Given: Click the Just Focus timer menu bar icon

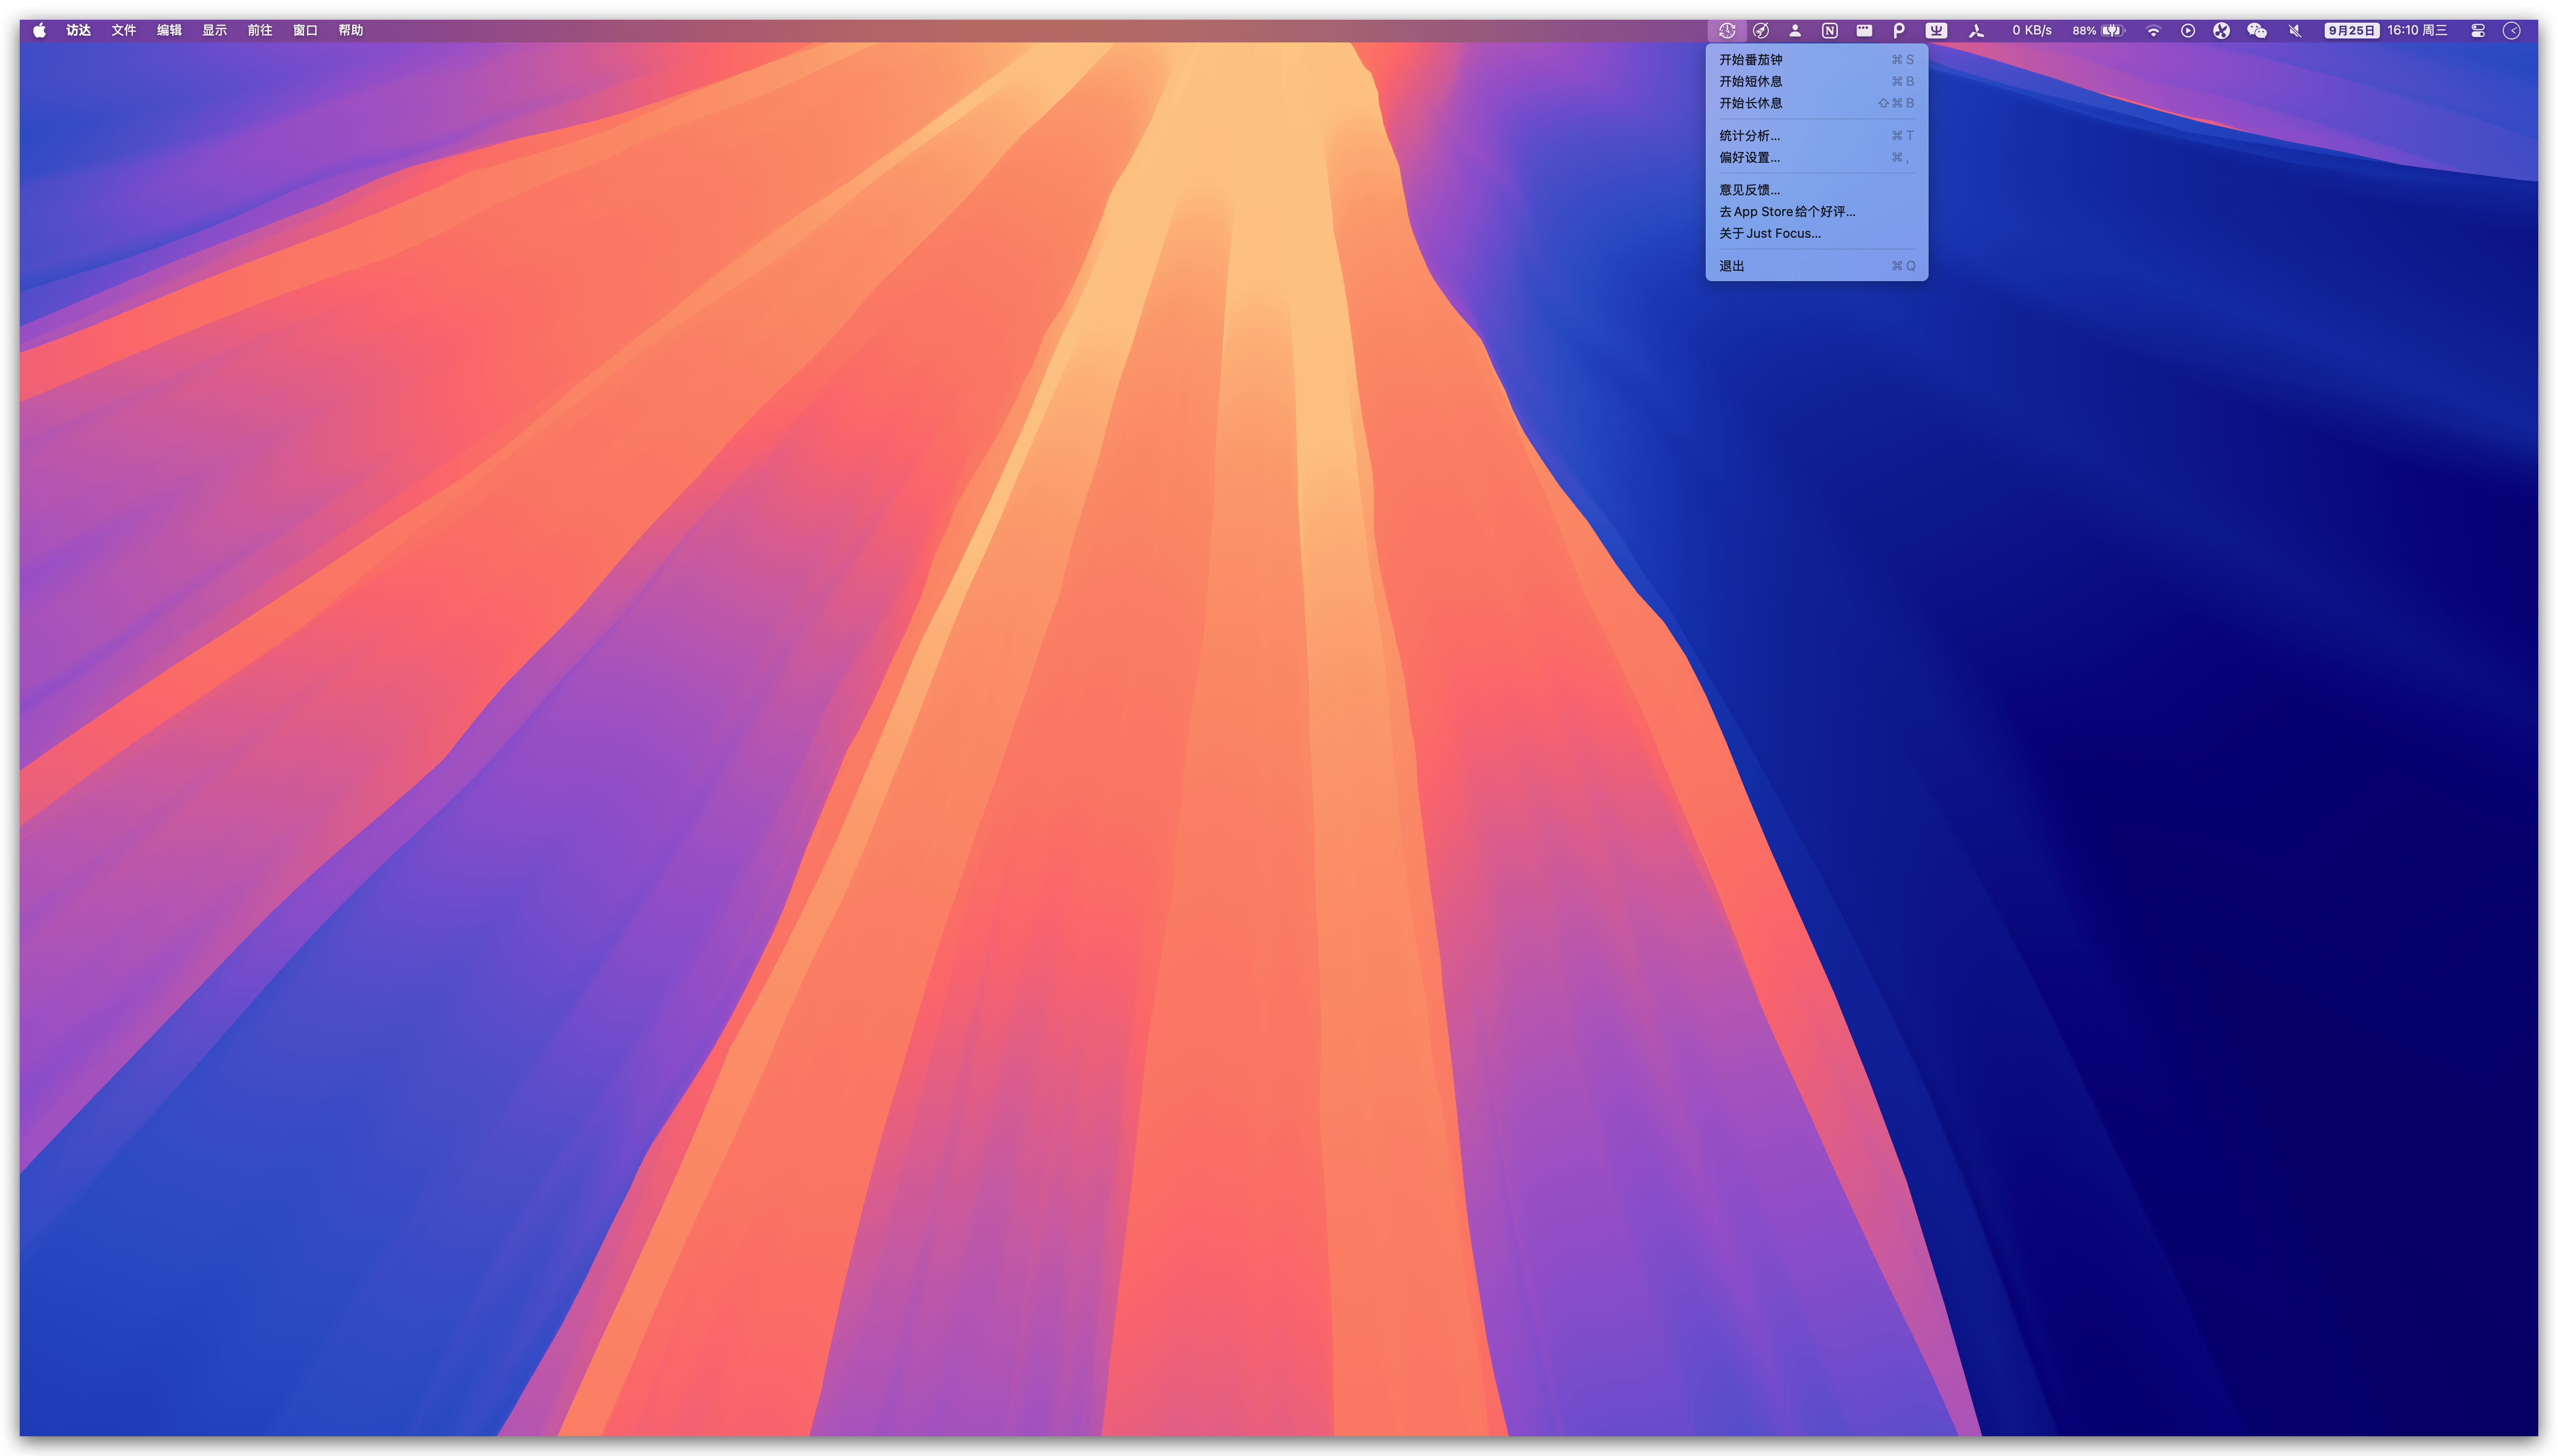Looking at the screenshot, I should pyautogui.click(x=1726, y=30).
